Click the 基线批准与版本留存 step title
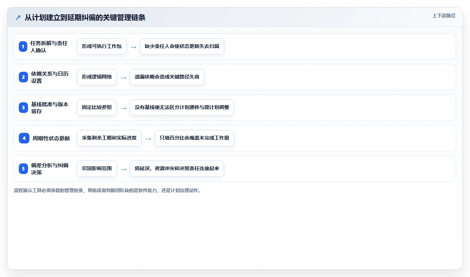The width and height of the screenshot is (470, 277). [50, 108]
